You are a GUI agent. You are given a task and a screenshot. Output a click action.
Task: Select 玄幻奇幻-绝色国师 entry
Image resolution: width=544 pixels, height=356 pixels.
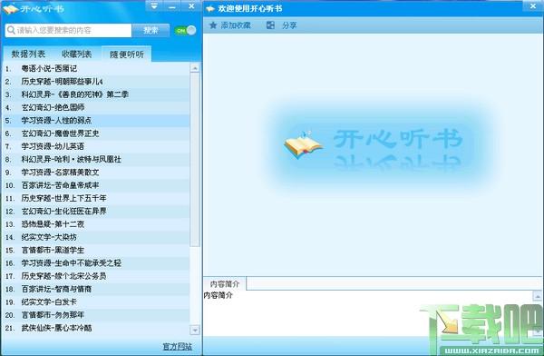[97, 107]
